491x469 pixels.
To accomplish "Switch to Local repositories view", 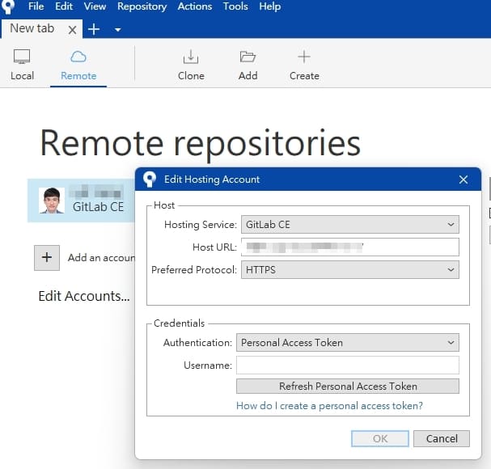I will point(22,65).
